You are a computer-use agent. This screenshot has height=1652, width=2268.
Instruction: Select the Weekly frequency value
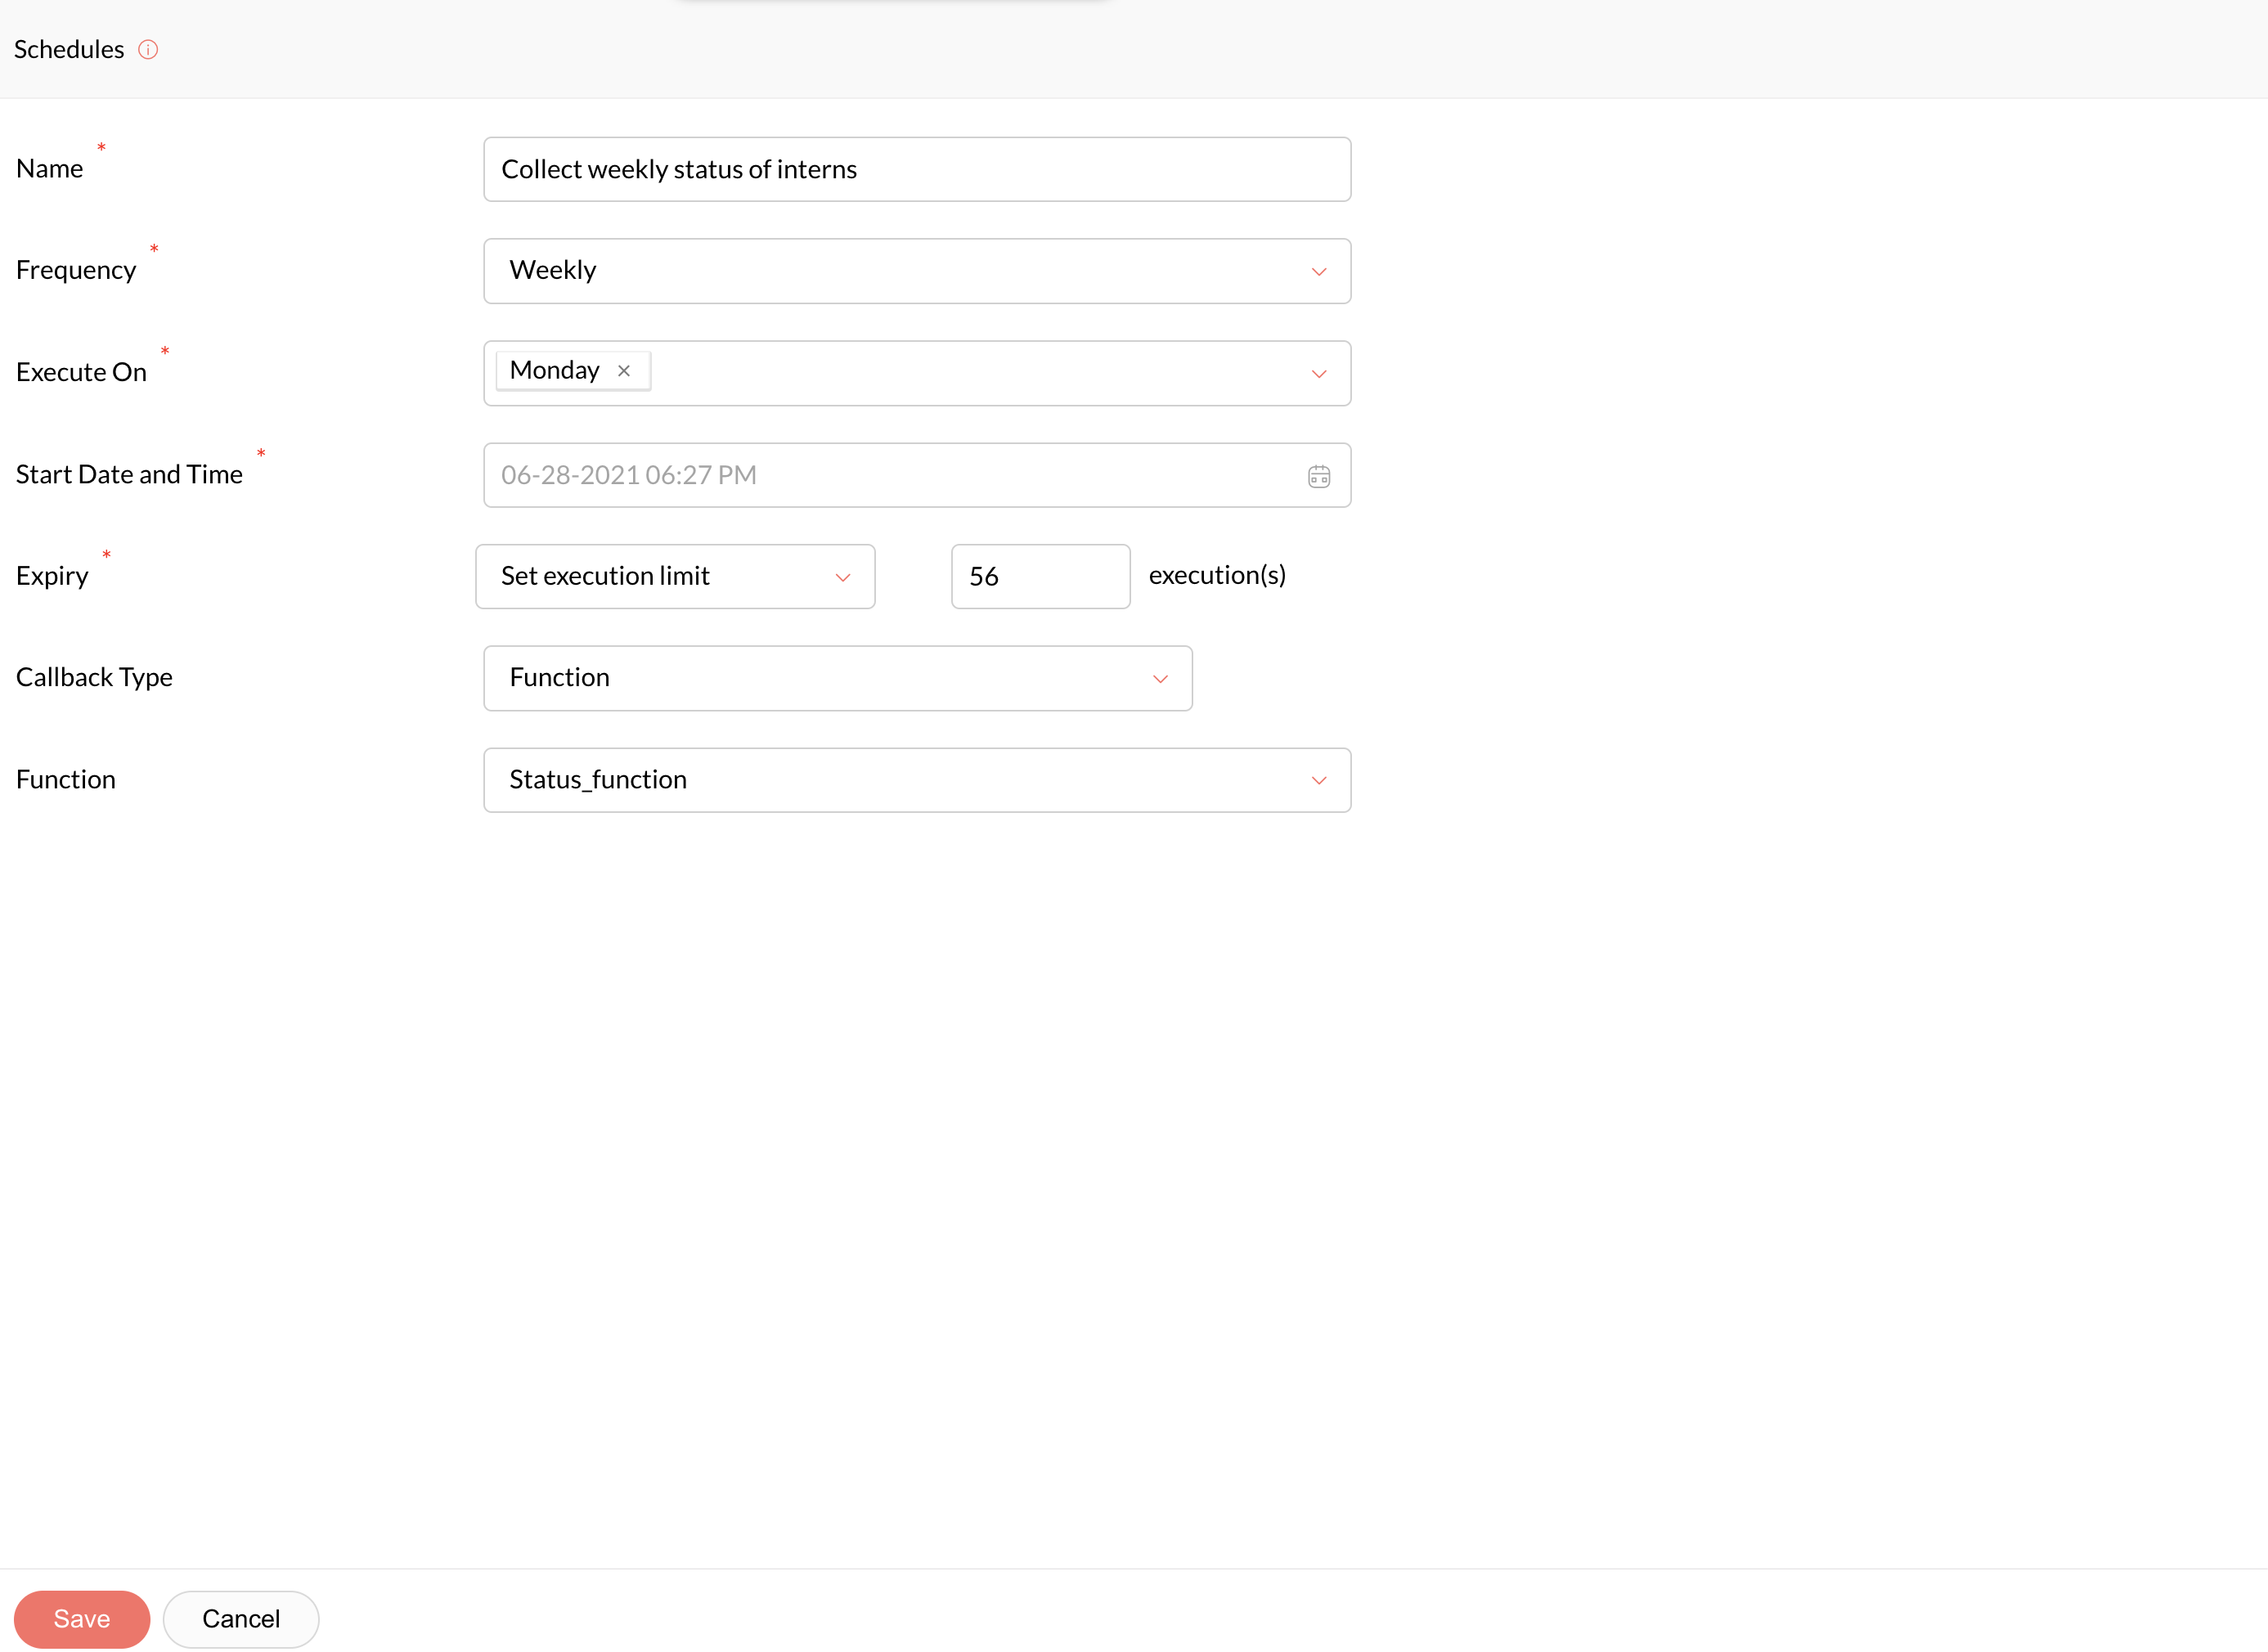click(x=553, y=271)
